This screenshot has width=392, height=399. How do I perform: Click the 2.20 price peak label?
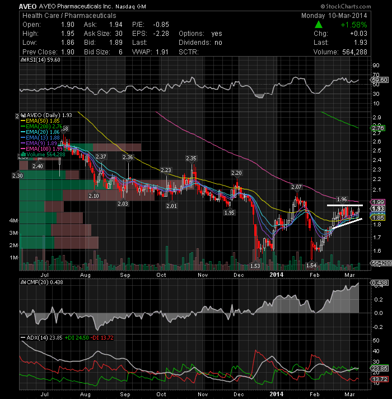[x=236, y=173]
